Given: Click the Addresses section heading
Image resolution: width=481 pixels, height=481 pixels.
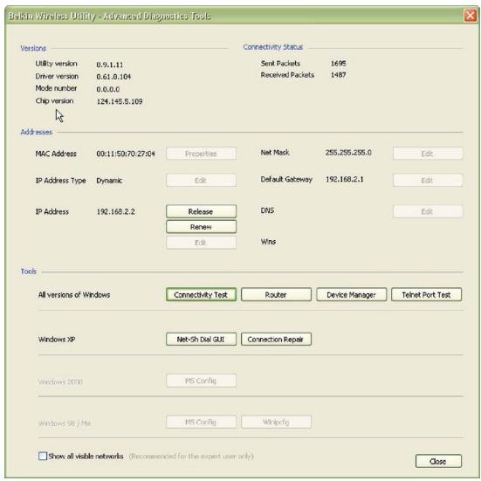Looking at the screenshot, I should click(x=36, y=132).
